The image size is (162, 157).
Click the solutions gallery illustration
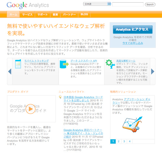tap(132, 124)
